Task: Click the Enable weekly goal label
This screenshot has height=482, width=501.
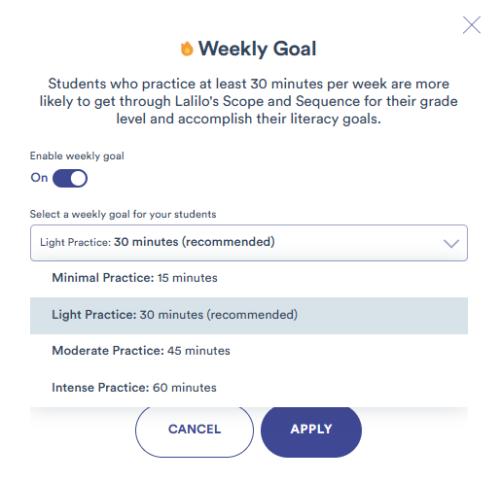Action: (77, 156)
